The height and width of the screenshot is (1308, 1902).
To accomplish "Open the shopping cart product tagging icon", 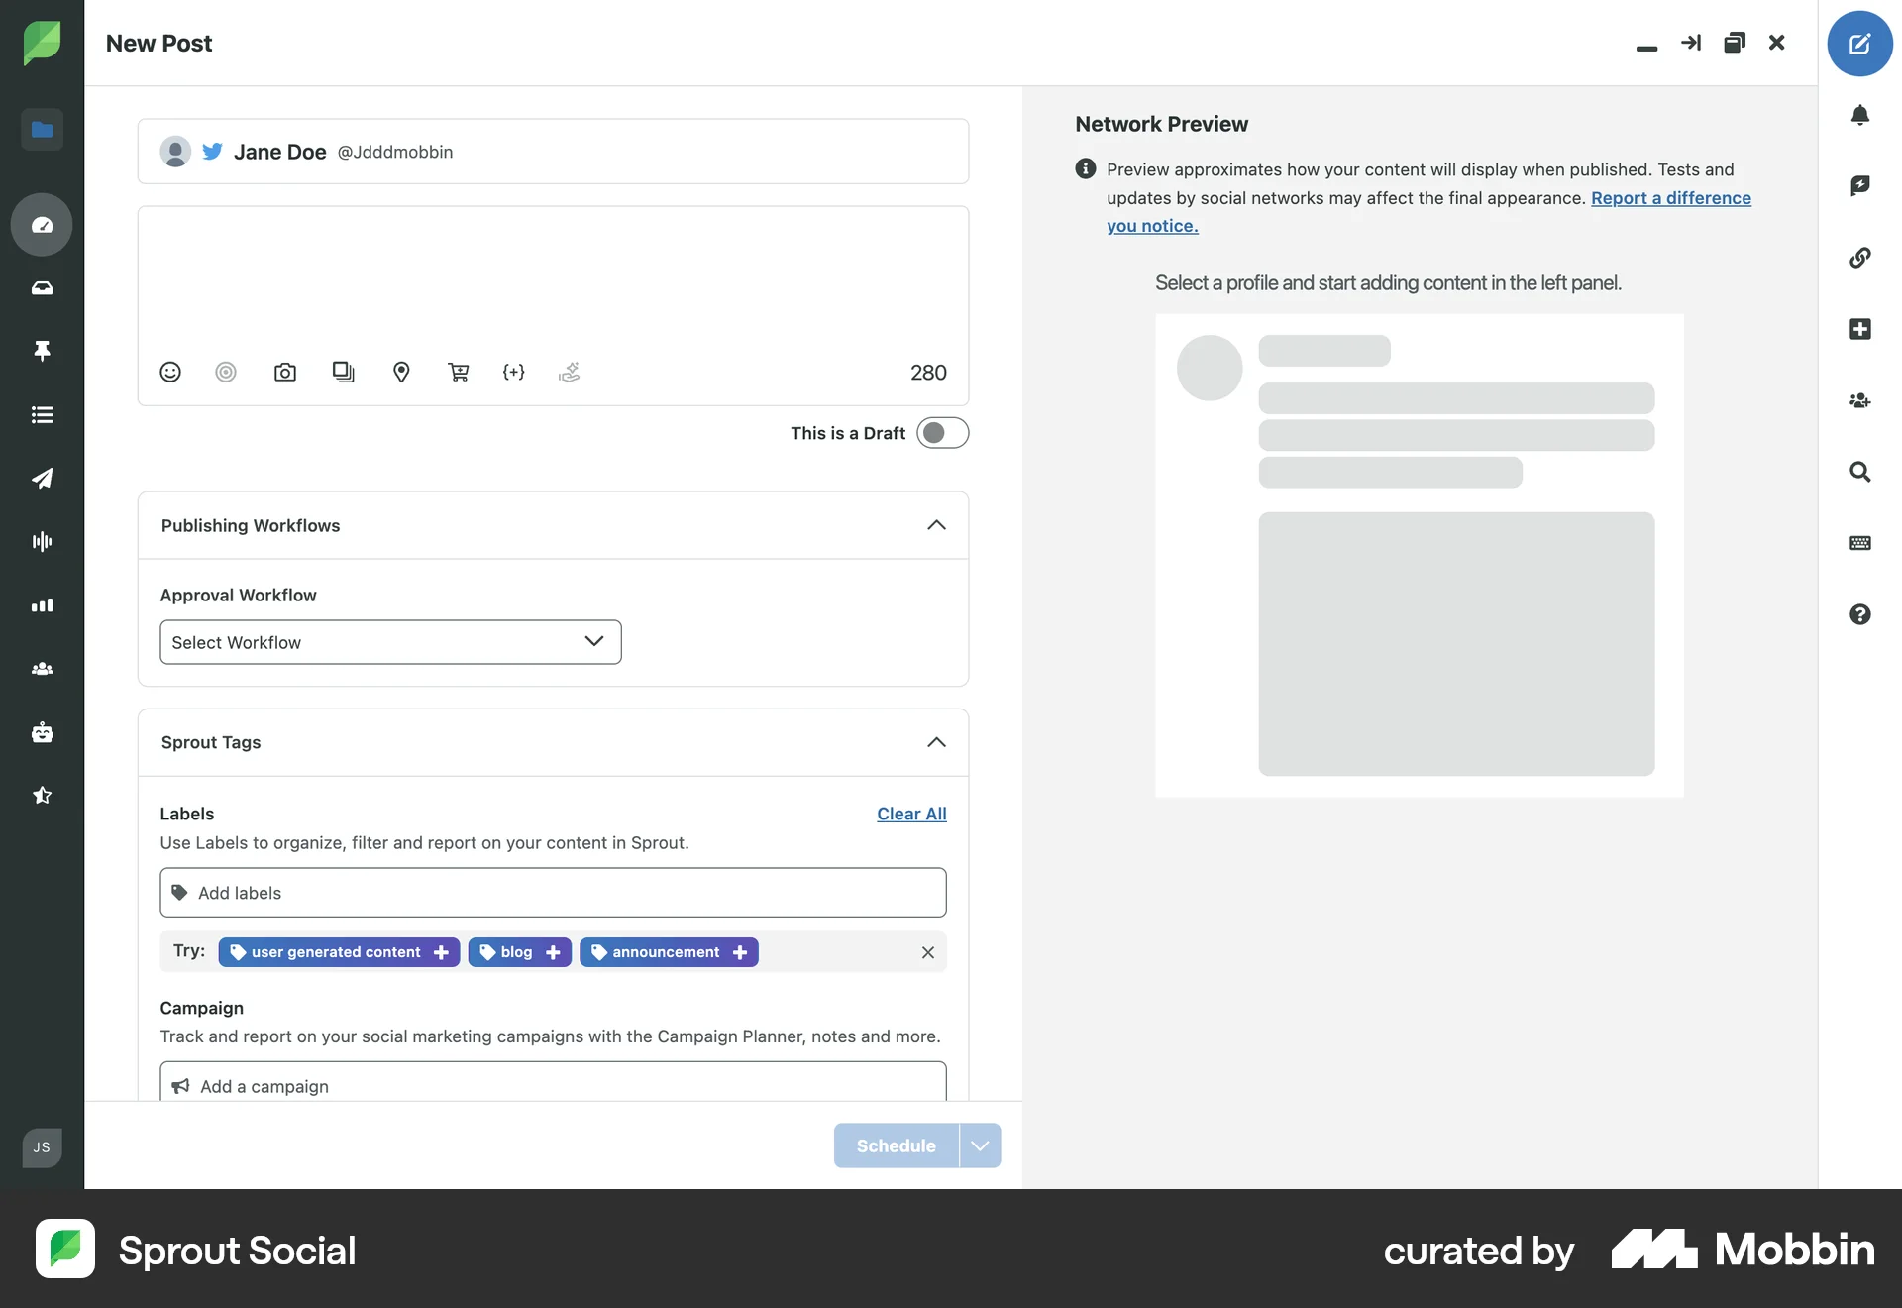I will [459, 372].
